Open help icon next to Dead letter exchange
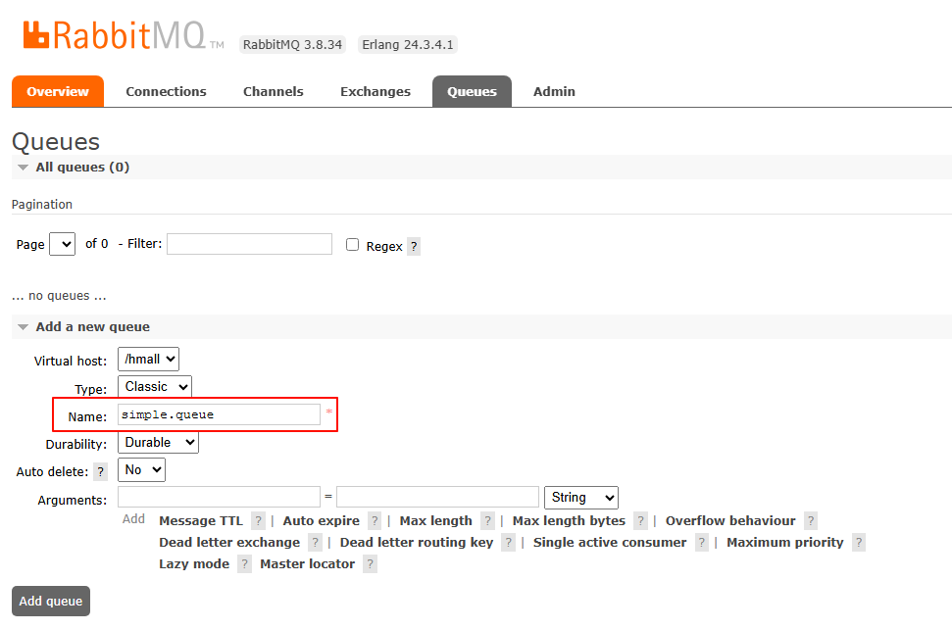Image resolution: width=952 pixels, height=630 pixels. (315, 542)
